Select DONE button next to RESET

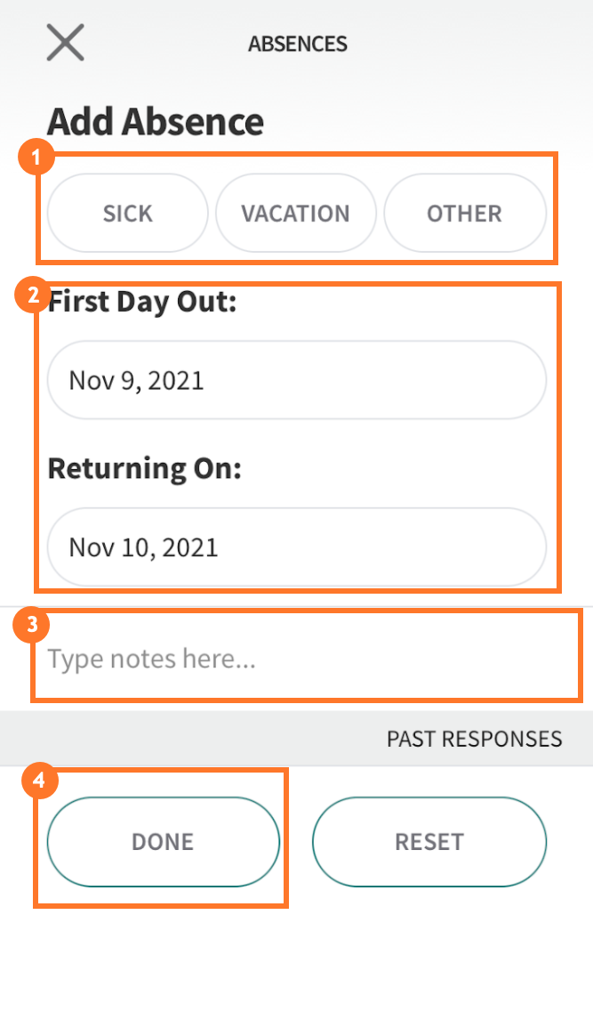pos(163,840)
